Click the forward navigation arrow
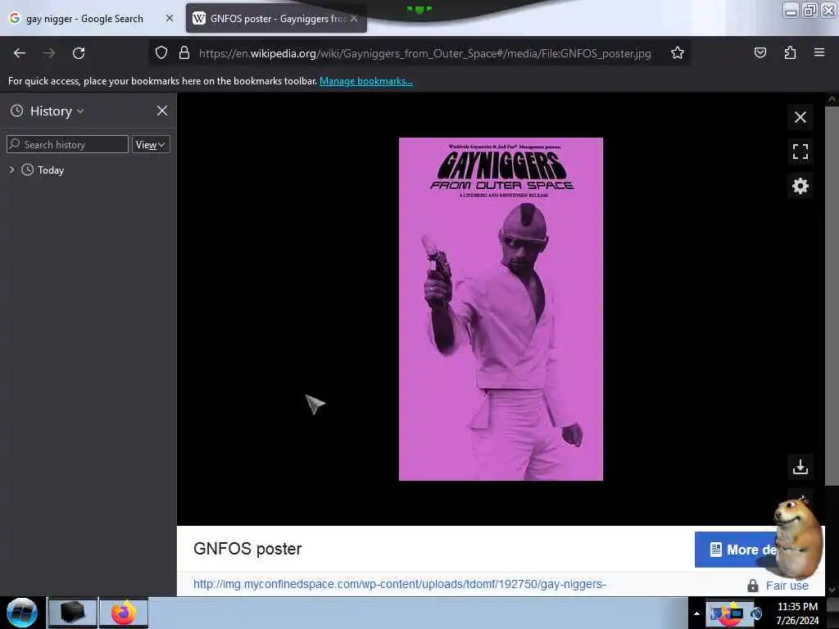This screenshot has height=629, width=839. click(x=49, y=53)
